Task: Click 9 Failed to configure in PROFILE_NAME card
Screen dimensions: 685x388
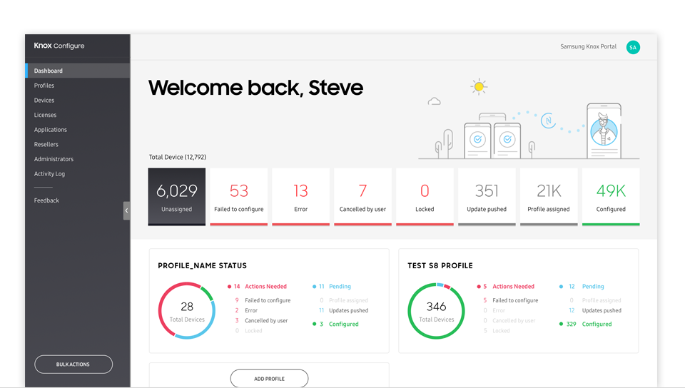Action: [x=263, y=300]
